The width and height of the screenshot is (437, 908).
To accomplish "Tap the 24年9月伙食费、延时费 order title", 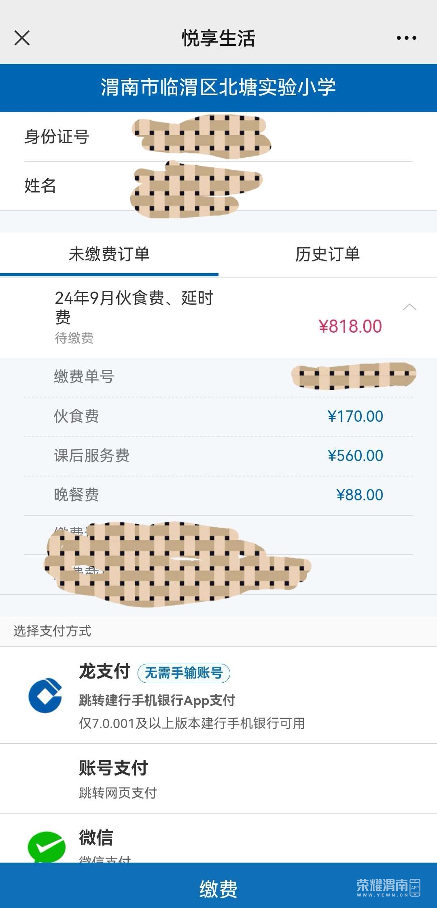I will (x=134, y=307).
